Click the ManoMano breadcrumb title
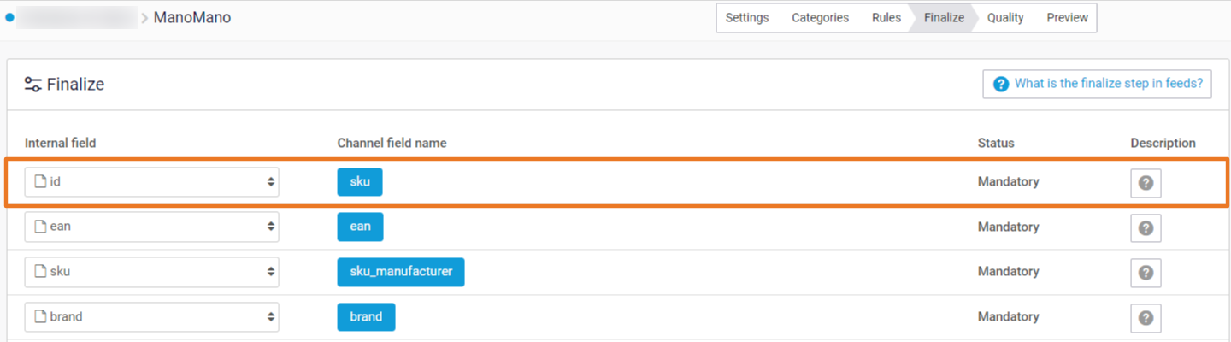This screenshot has height=342, width=1231. tap(192, 17)
